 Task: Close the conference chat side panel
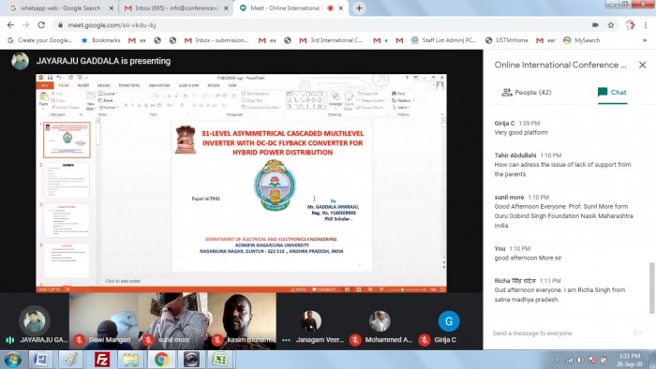point(642,65)
